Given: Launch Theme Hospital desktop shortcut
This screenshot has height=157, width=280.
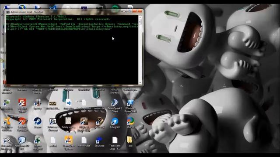Looking at the screenshot, I should click(38, 140).
